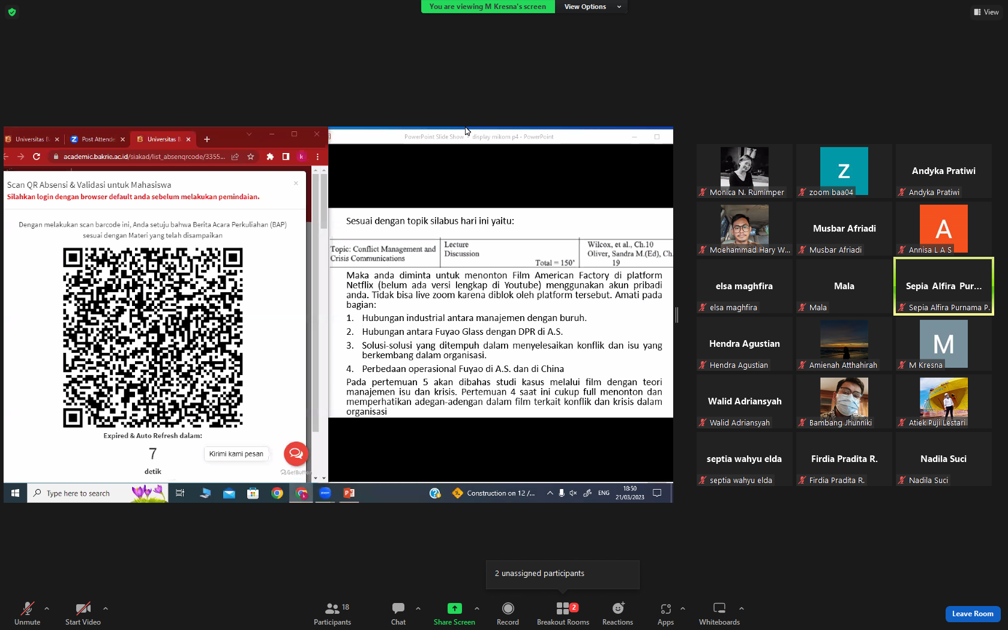Expand share options arrow next to Share Screen
Image resolution: width=1008 pixels, height=630 pixels.
tap(477, 608)
